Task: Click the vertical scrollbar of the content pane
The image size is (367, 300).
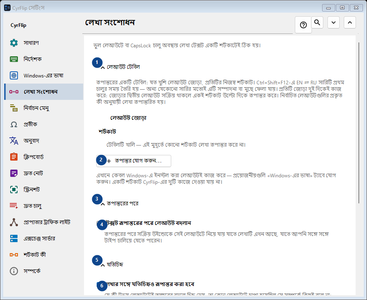Action: coord(358,123)
